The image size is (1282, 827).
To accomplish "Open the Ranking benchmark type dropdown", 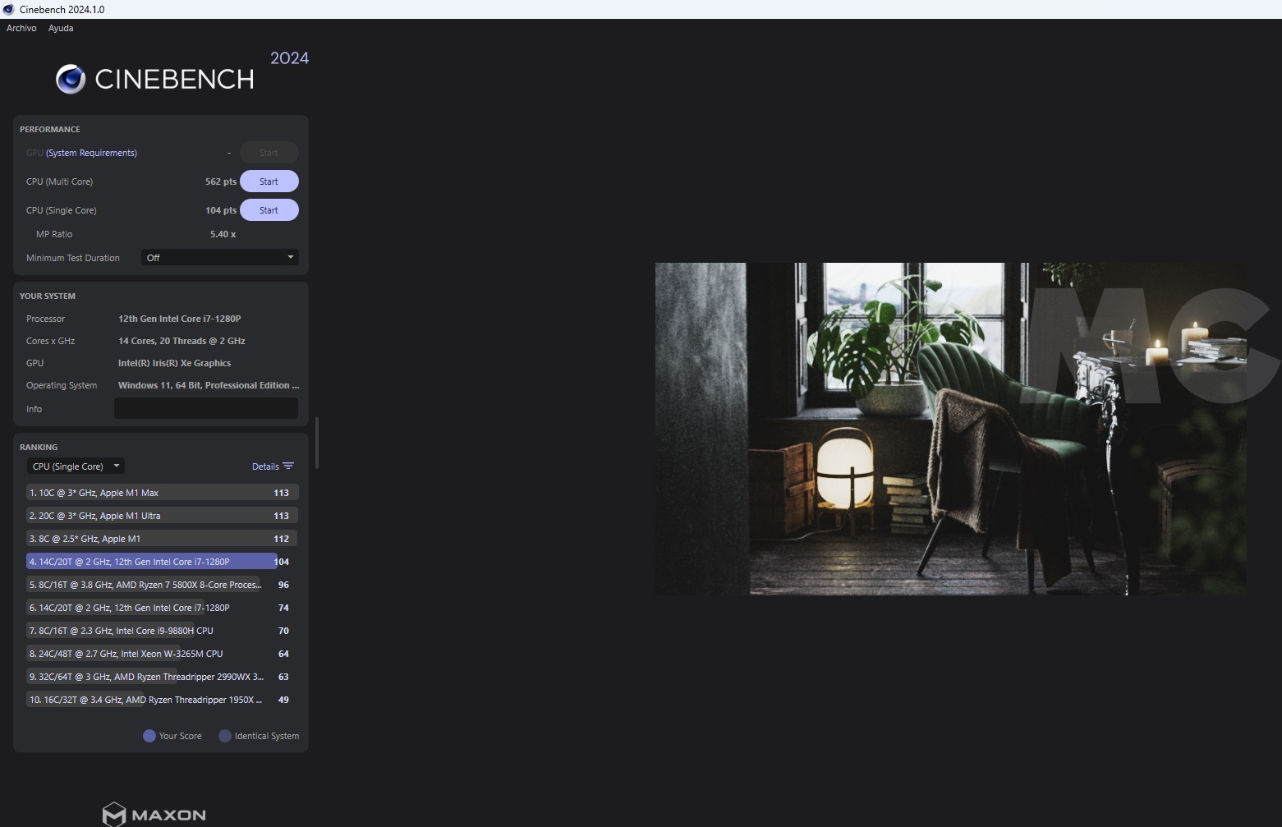I will pos(75,466).
